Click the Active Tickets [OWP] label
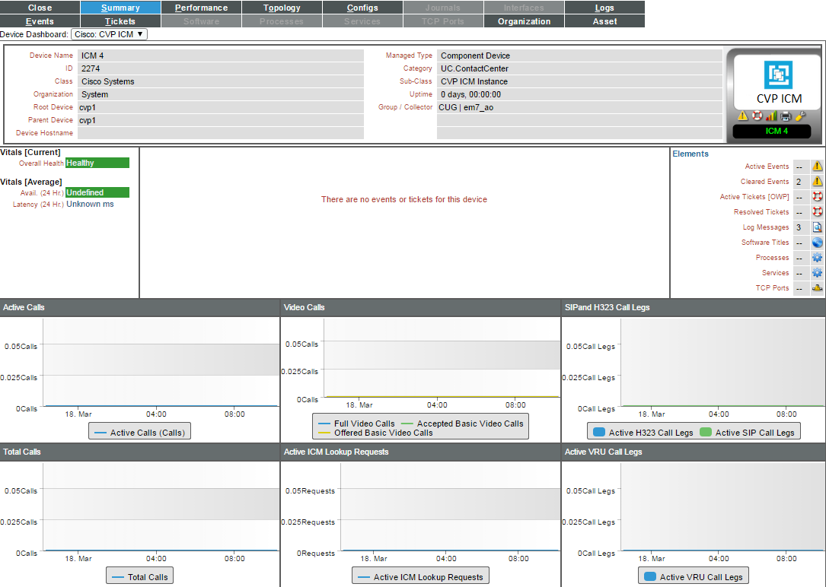The height and width of the screenshot is (587, 826). 754,197
